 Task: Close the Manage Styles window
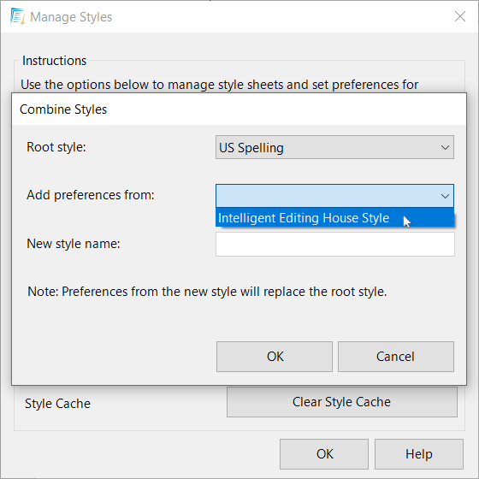point(460,16)
